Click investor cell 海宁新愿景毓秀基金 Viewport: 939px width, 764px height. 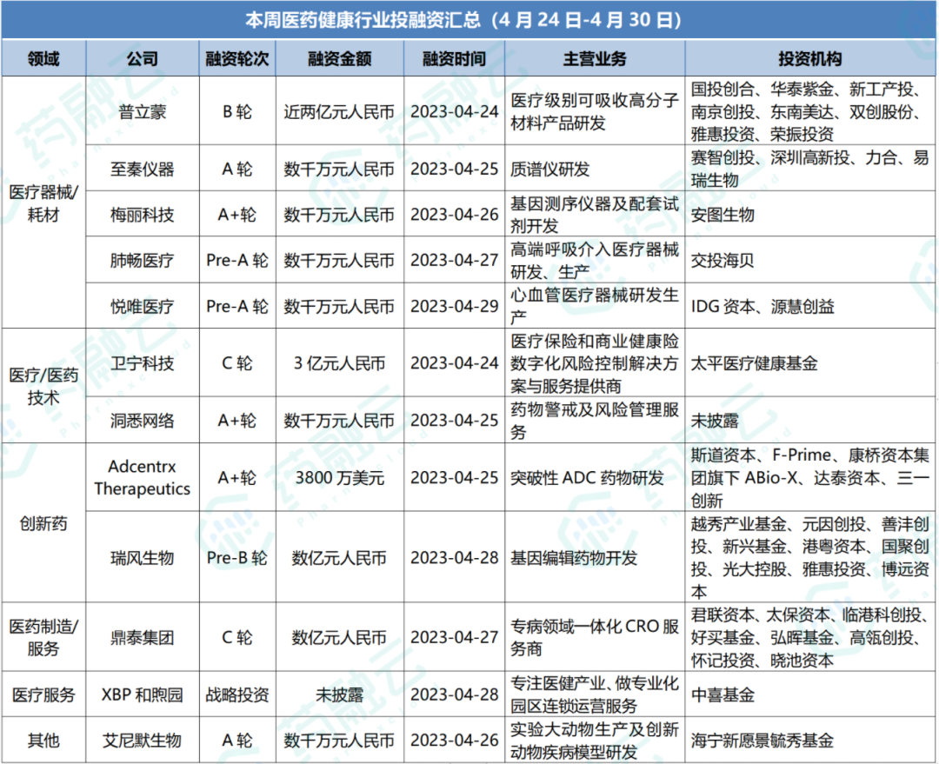point(810,740)
